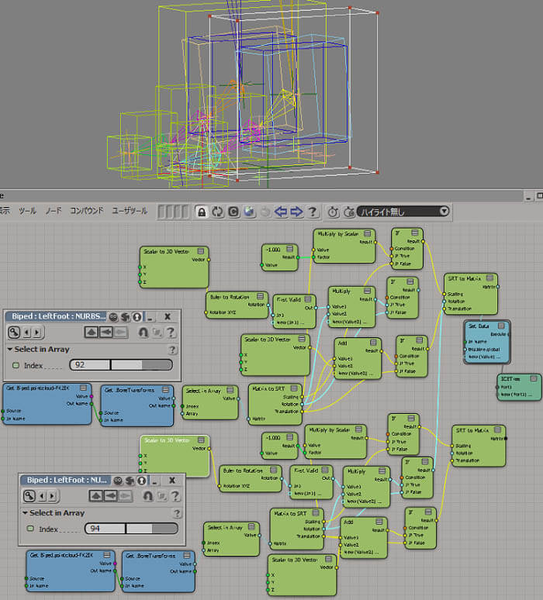Screen dimensions: 543x600
Task: Open the ユーザツール menu
Action: pos(130,211)
